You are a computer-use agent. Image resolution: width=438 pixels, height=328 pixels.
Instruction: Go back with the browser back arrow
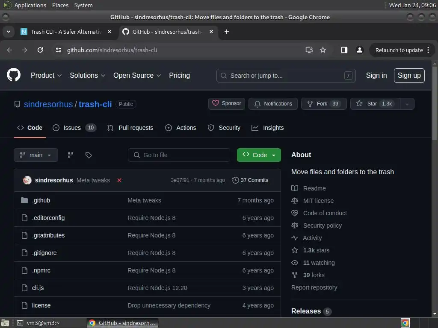[9, 50]
